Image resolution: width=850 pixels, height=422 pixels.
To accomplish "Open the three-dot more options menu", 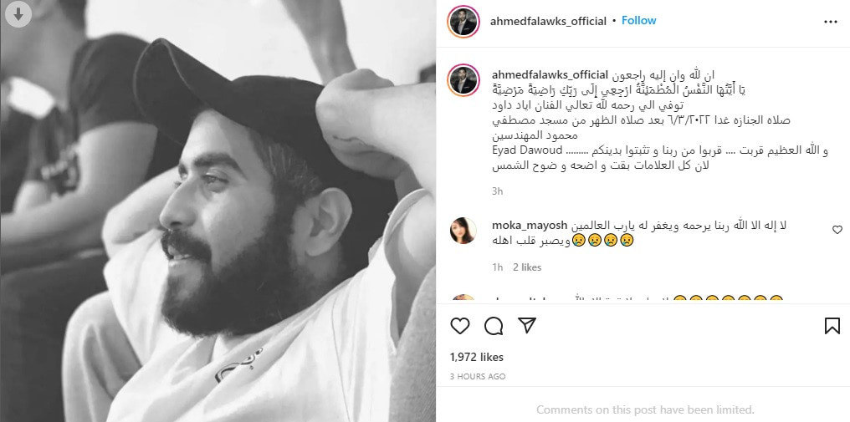I will [x=831, y=22].
